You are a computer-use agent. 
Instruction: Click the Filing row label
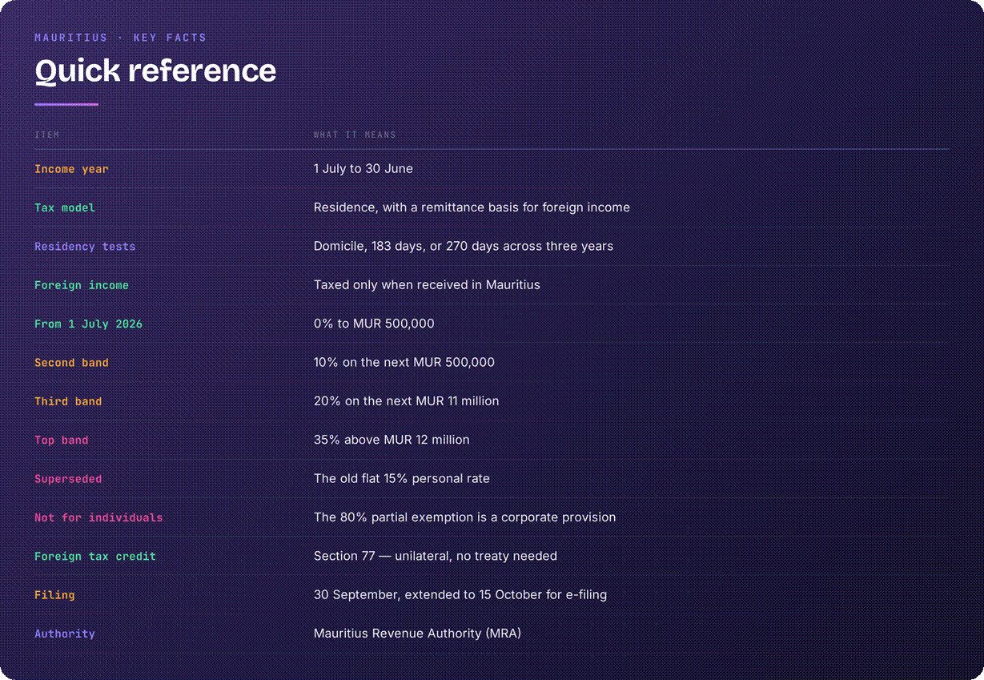click(x=54, y=595)
